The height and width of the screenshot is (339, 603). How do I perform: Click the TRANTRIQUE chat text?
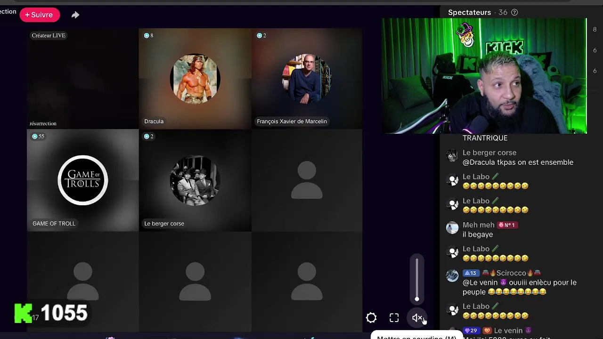coord(485,138)
